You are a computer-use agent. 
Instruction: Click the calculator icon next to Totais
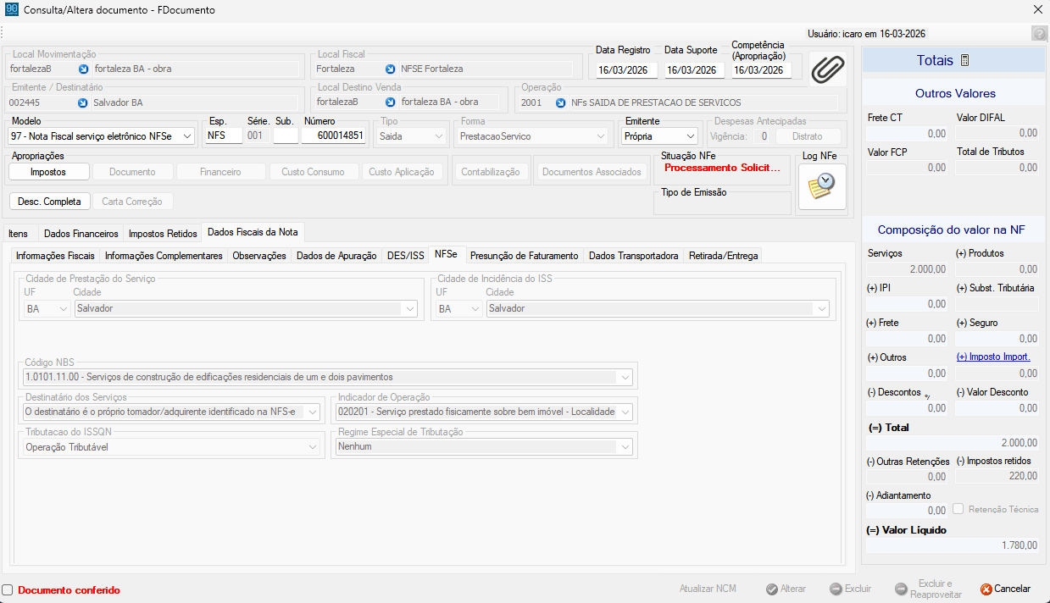pyautogui.click(x=964, y=61)
